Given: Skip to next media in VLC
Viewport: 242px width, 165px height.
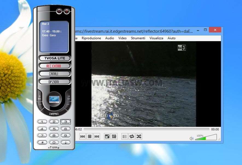Looking at the screenshot, I should [x=97, y=136].
